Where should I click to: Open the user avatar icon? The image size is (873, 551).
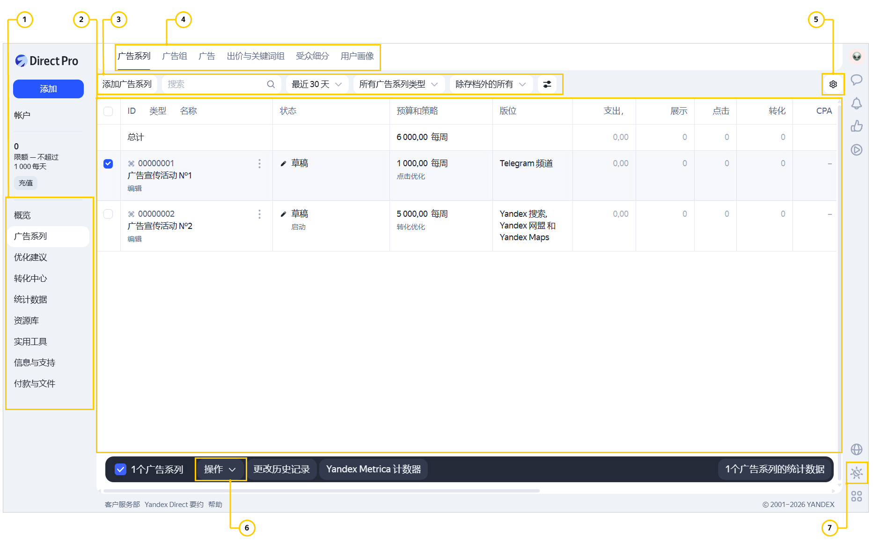pyautogui.click(x=857, y=56)
